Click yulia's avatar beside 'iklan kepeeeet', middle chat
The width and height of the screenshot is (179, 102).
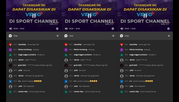(x=66, y=87)
